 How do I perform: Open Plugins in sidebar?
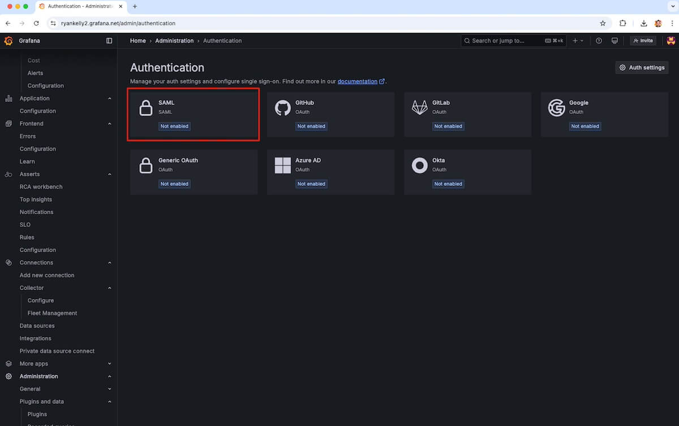pos(37,414)
